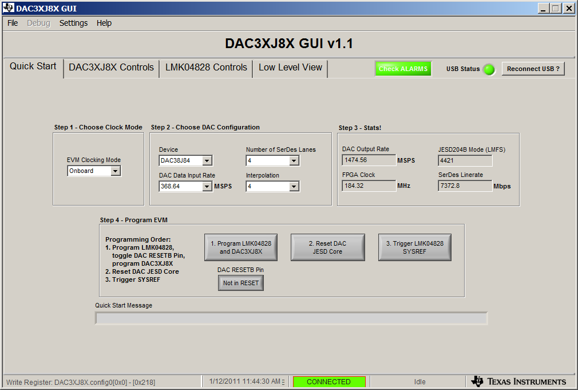Click the Texas Instruments logo in the status bar
Image resolution: width=578 pixels, height=390 pixels.
[518, 381]
